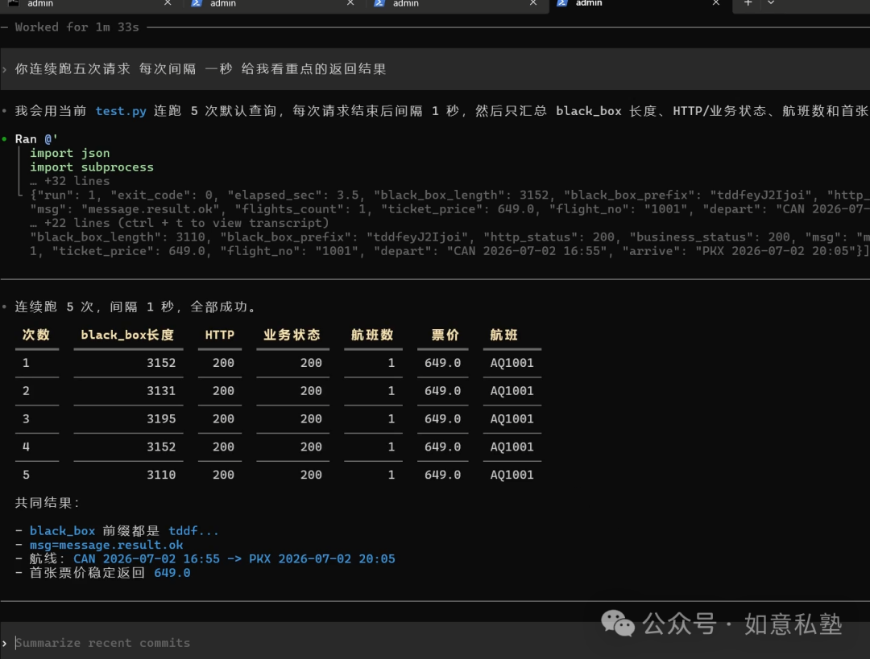
Task: Click the '业务状态' column header
Action: [292, 335]
